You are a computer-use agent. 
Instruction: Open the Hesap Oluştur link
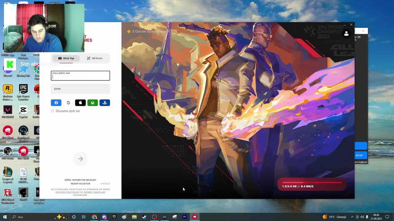coord(80,184)
